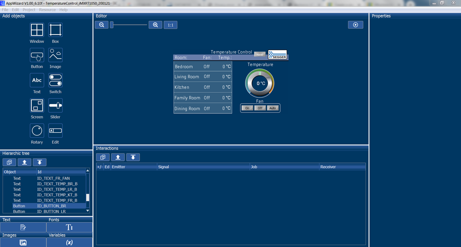
Task: Open the Variables dialog
Action: tap(69, 242)
